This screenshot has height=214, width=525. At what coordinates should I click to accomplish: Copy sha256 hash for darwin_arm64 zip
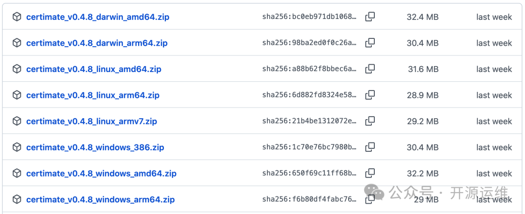[x=370, y=43]
